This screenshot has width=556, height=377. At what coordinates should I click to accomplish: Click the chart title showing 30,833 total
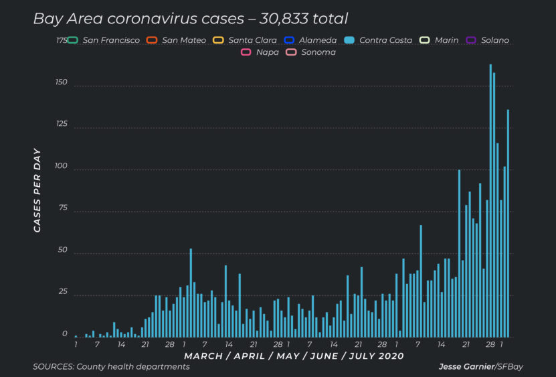tap(191, 19)
